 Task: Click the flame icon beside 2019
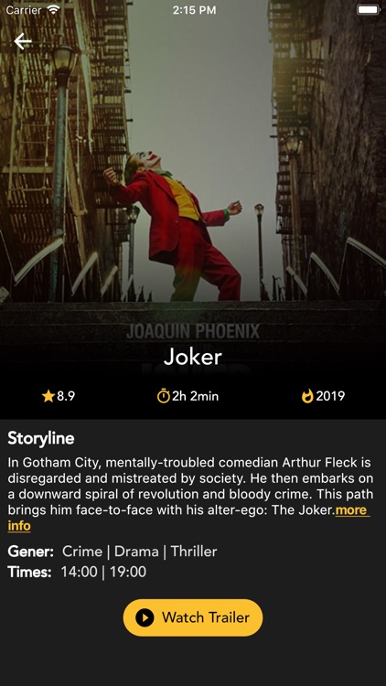(307, 396)
